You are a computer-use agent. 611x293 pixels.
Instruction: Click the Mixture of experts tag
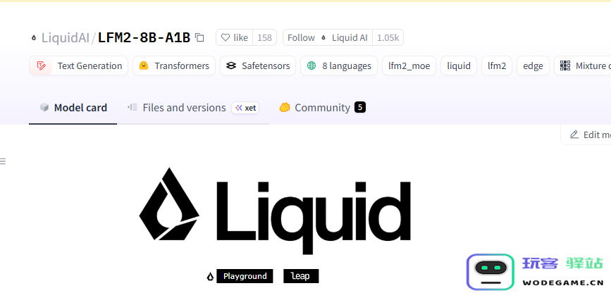tap(583, 66)
